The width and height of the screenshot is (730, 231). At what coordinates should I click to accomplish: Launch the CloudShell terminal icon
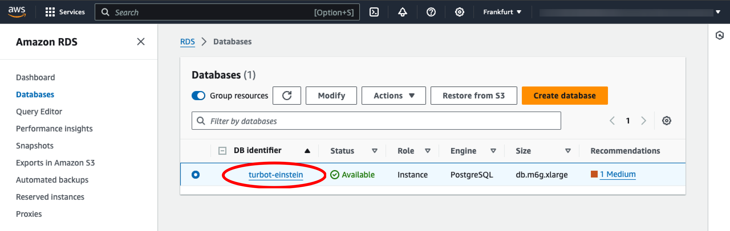click(x=374, y=12)
